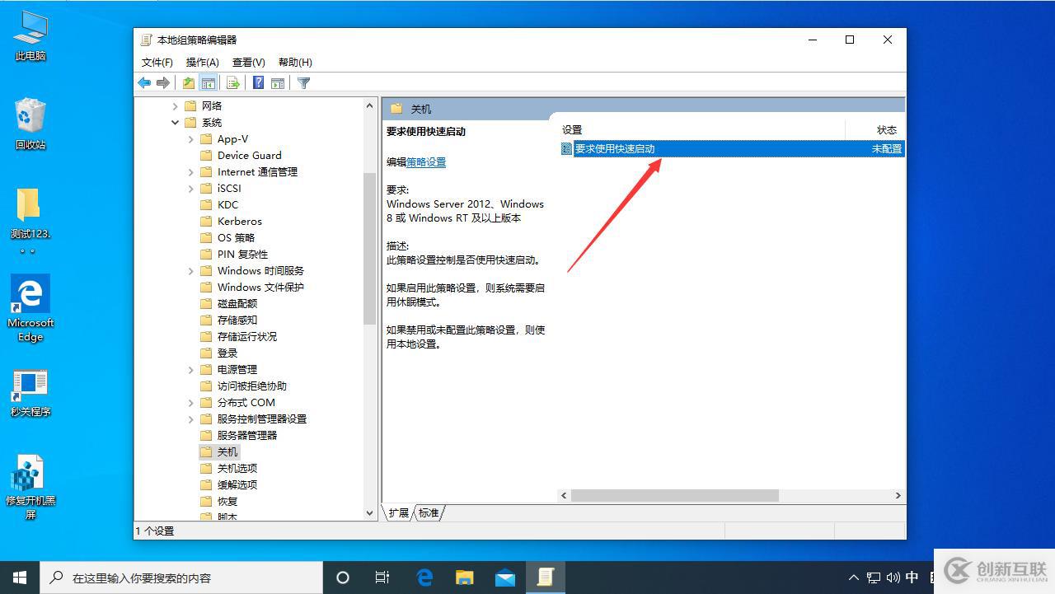Click the Cortana circle icon on the taskbar
The height and width of the screenshot is (594, 1055).
tap(343, 578)
